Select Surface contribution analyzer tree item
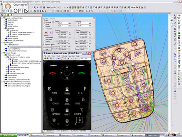This screenshot has width=182, height=137. point(17,51)
